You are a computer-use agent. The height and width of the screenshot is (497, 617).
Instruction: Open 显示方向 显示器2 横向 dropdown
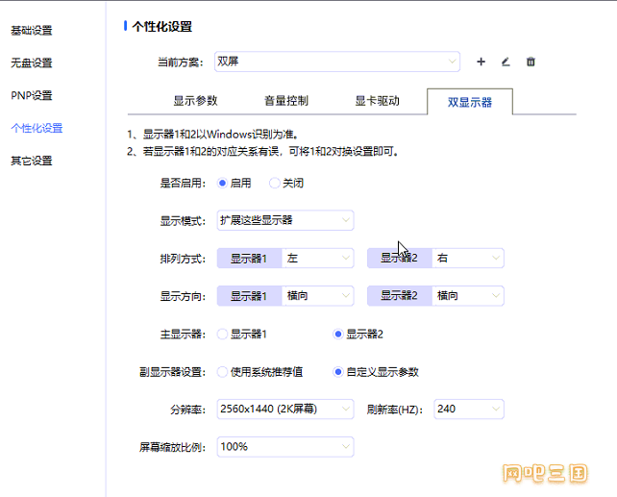click(x=468, y=296)
